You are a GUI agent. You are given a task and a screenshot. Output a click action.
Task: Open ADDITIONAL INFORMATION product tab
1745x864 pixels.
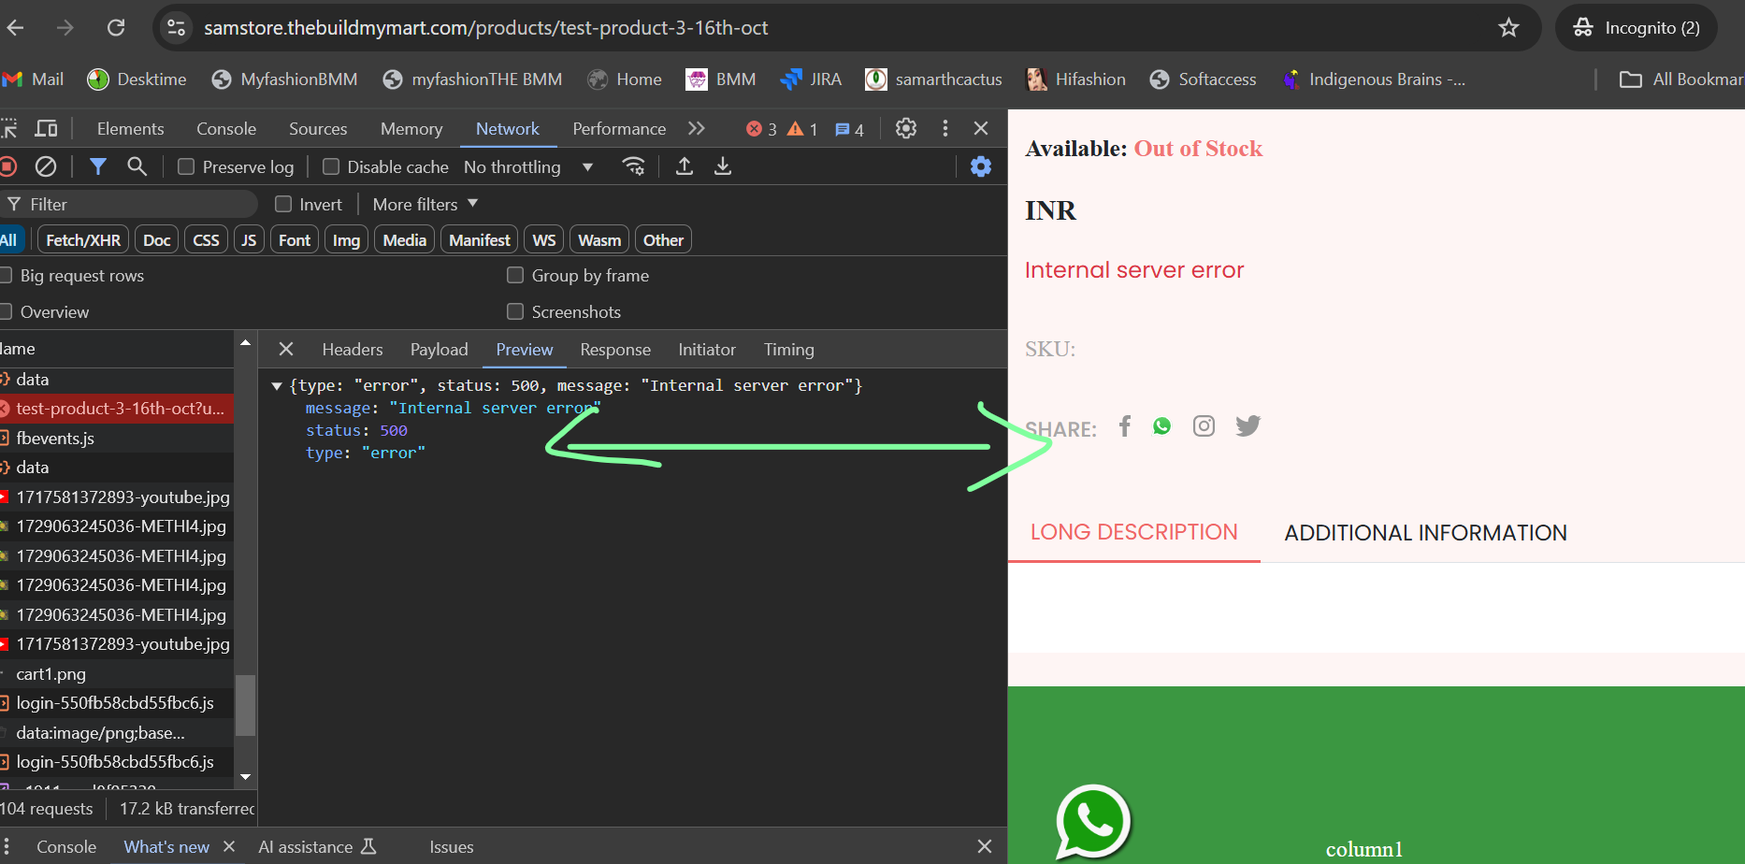coord(1425,533)
